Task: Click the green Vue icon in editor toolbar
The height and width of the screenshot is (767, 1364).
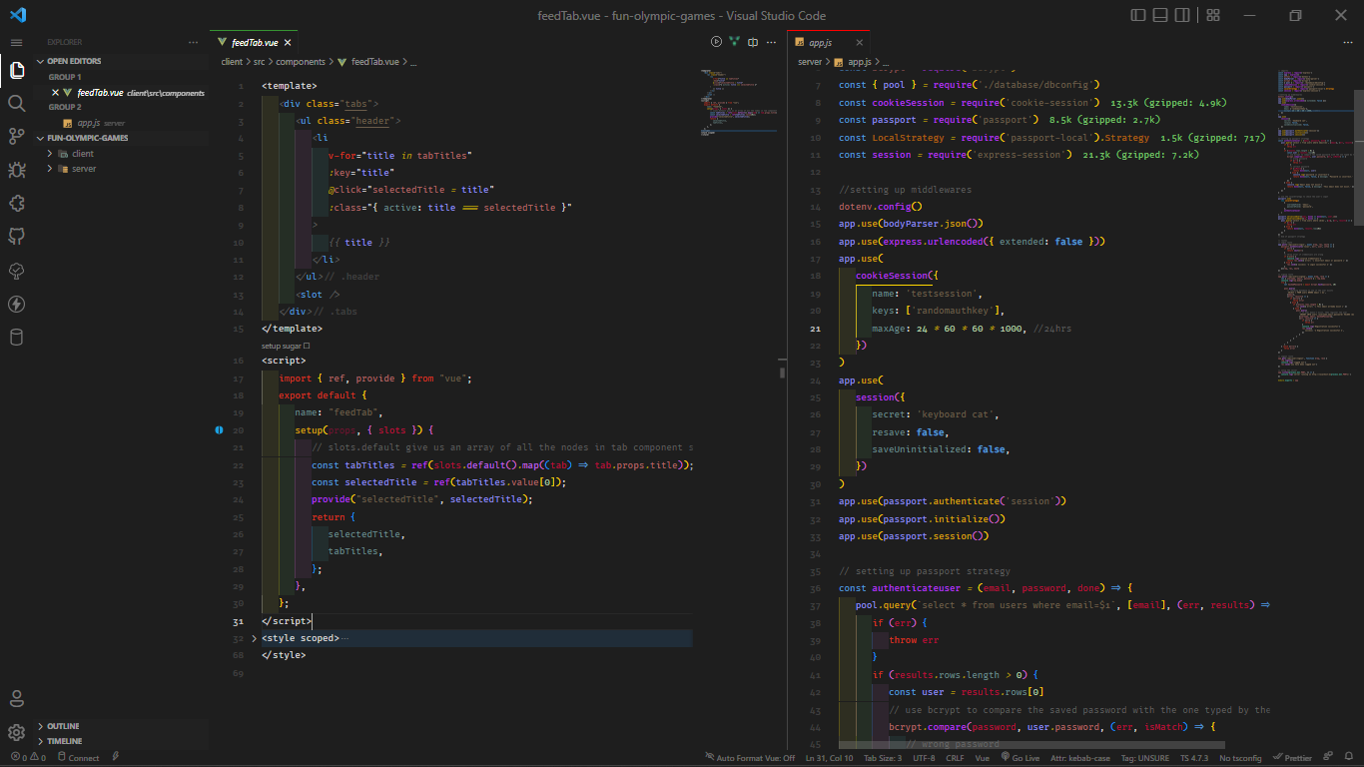Action: 735,42
